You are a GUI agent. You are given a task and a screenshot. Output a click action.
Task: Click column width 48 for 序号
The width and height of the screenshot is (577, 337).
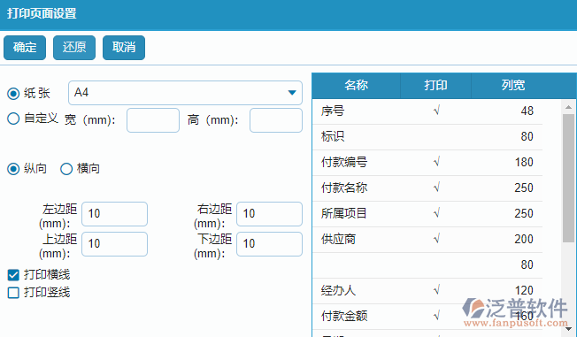527,111
